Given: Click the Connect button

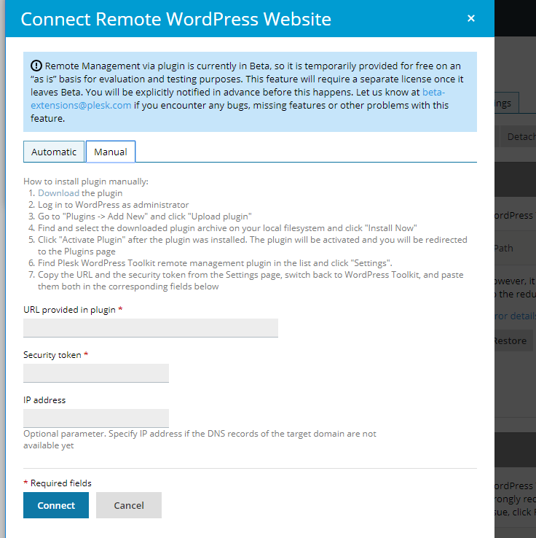Looking at the screenshot, I should pos(56,505).
